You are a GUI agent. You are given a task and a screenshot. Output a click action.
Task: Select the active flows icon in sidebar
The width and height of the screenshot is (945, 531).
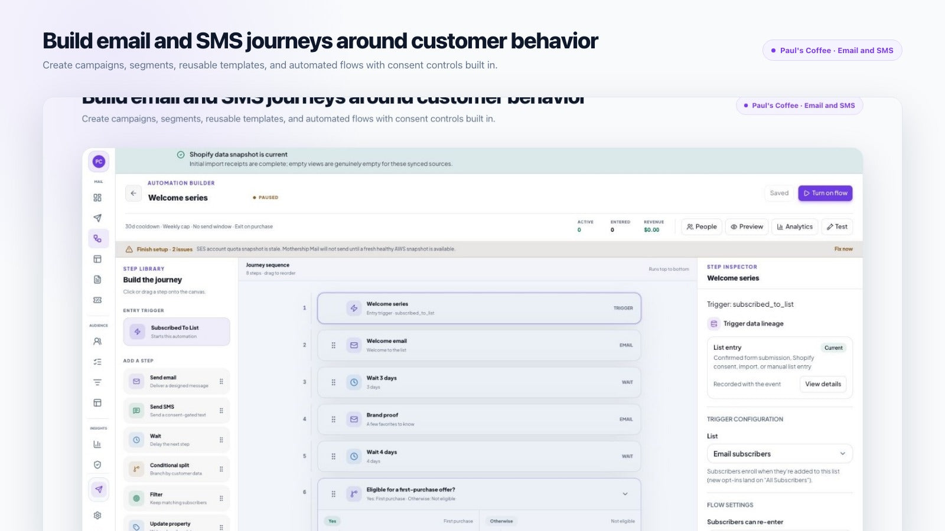(x=98, y=238)
